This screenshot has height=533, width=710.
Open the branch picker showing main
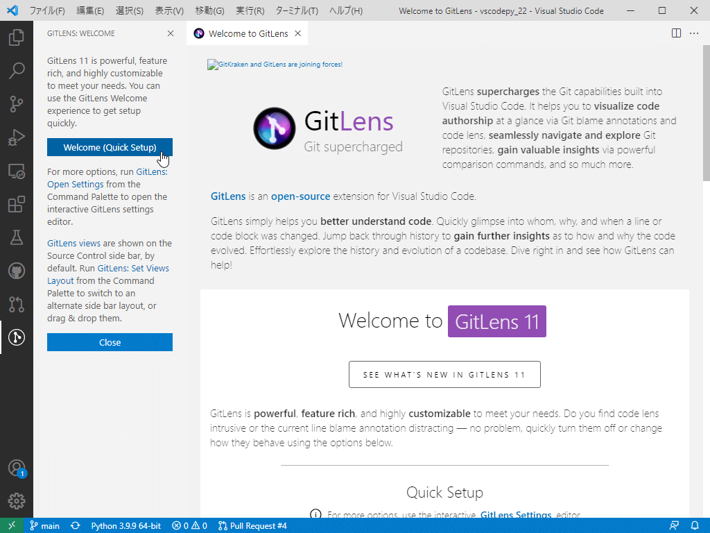44,525
